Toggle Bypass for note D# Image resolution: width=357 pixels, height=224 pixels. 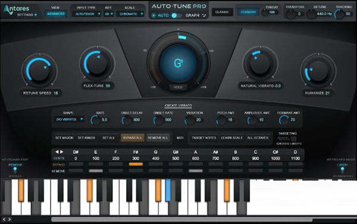[76, 164]
